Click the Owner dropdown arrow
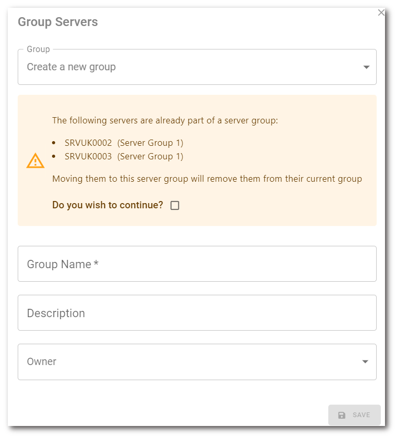Screen dimensions: 398x439 365,362
